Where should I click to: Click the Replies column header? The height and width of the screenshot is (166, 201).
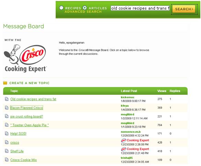coord(175,91)
